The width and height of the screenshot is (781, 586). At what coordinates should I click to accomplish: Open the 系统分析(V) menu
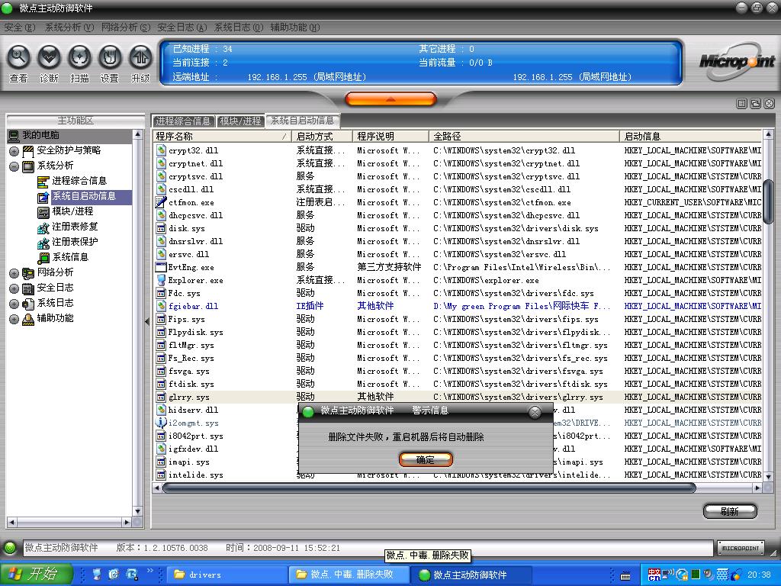(69, 27)
